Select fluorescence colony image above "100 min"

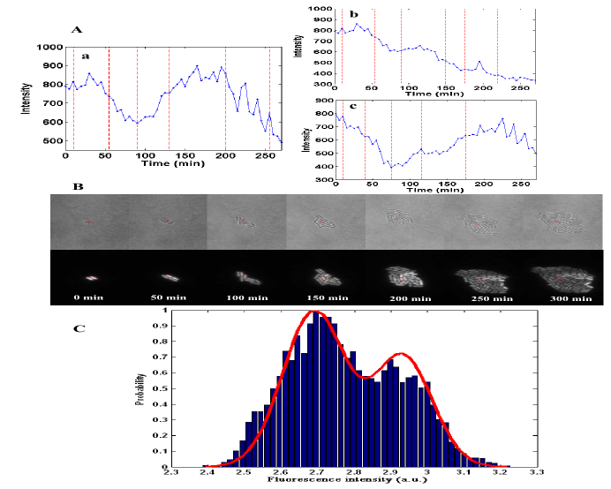[247, 277]
